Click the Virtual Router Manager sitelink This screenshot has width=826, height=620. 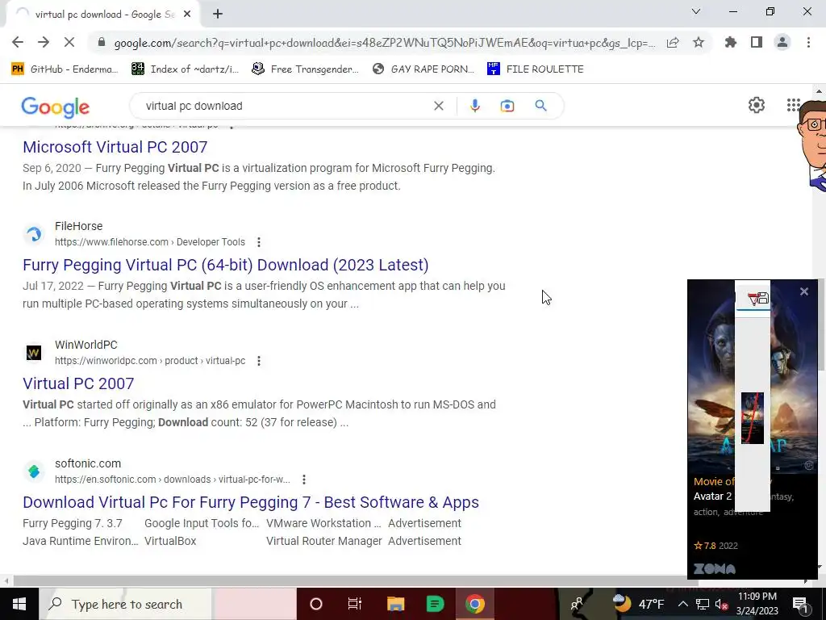click(x=324, y=541)
